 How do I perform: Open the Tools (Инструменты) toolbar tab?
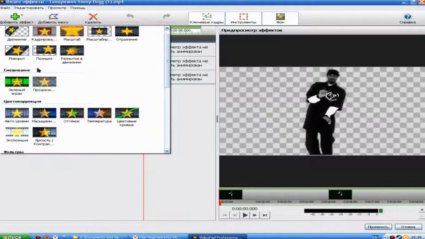244,18
